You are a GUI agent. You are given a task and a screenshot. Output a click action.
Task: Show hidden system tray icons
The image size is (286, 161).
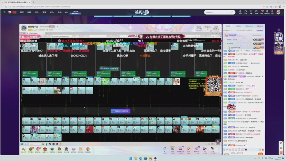[255, 158]
